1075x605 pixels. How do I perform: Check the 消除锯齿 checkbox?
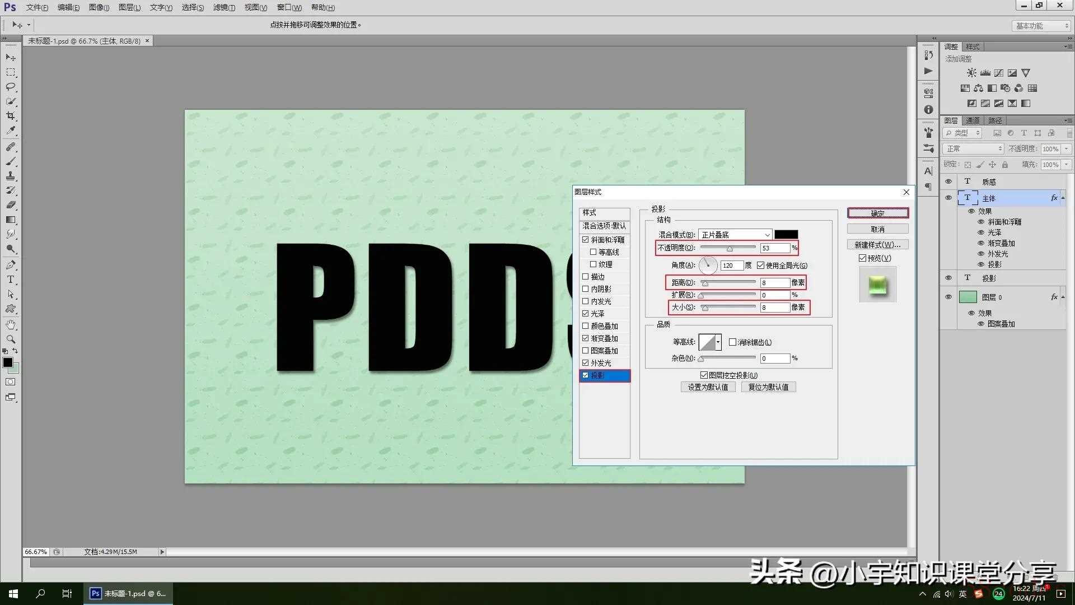732,342
